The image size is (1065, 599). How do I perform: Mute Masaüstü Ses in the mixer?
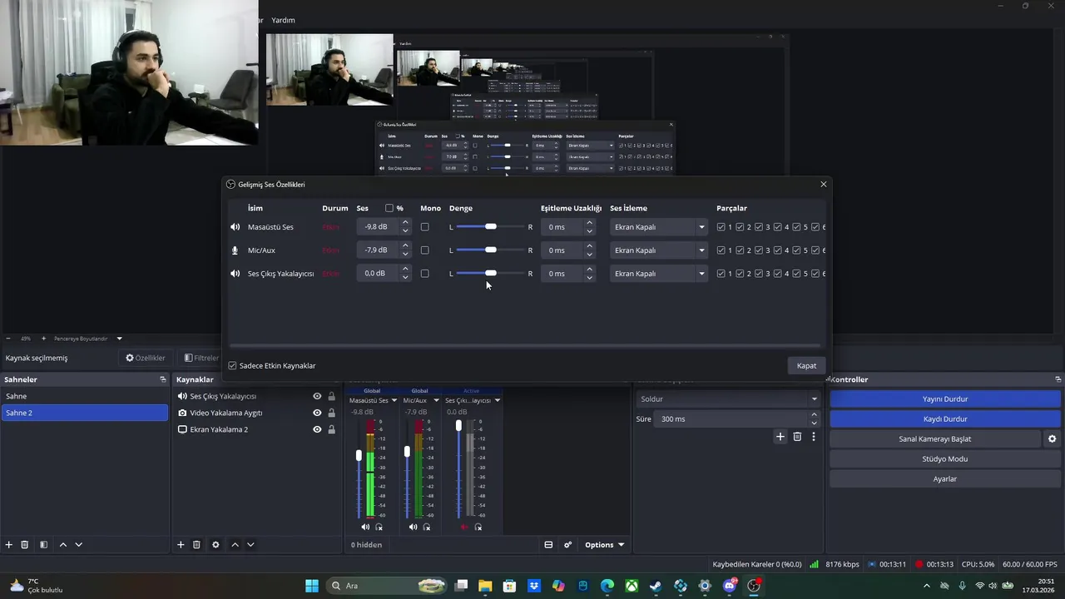click(365, 527)
